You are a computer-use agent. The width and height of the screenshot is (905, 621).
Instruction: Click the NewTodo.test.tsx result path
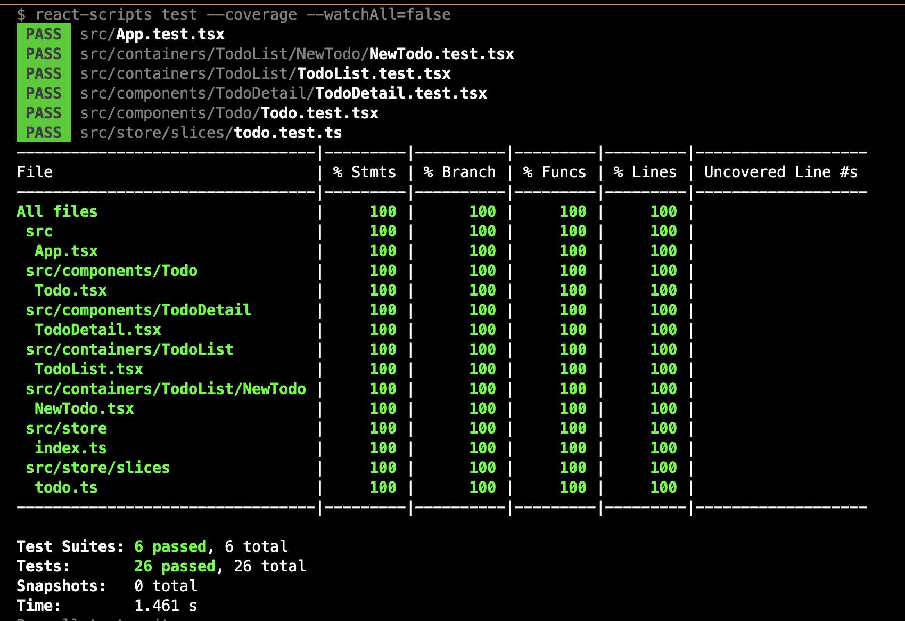[297, 54]
